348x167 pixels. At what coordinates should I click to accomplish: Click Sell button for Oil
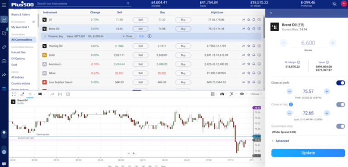pos(140,20)
